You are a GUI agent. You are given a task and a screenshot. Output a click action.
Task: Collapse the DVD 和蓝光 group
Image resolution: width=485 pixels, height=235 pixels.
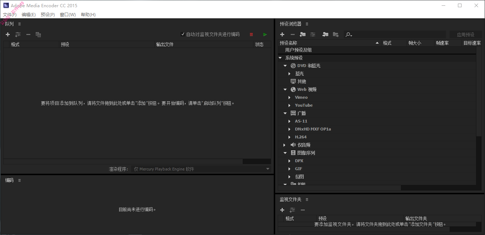coord(285,66)
